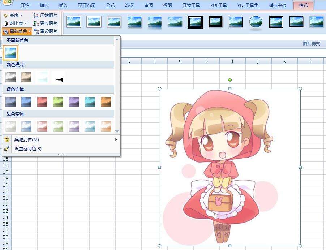Apply the light red variation
Screen dimensions: 326x250
click(x=42, y=126)
